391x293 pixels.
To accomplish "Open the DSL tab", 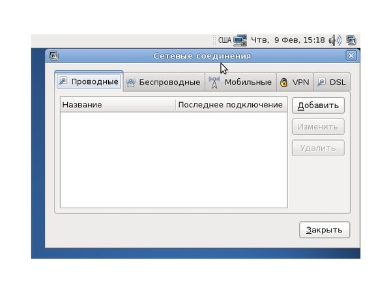I will pos(332,82).
